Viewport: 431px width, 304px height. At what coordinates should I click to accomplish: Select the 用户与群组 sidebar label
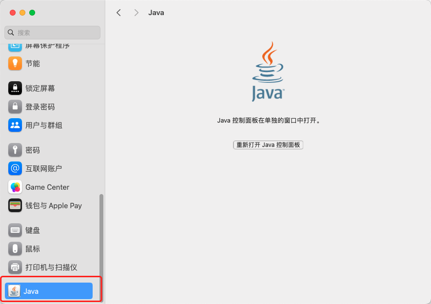click(44, 125)
